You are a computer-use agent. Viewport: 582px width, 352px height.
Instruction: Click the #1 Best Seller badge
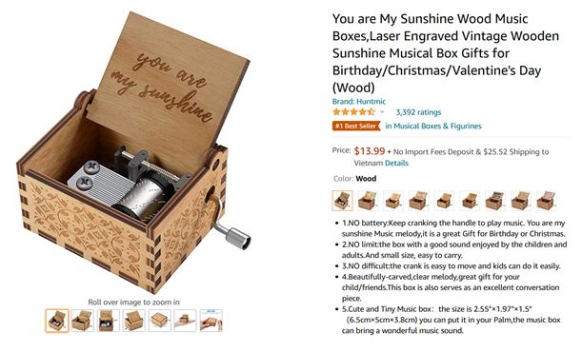(x=356, y=126)
